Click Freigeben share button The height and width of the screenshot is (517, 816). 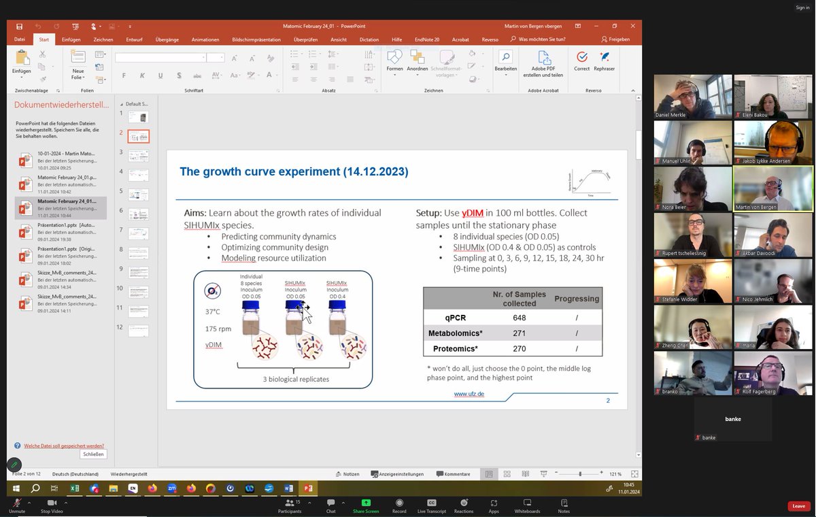tap(615, 39)
